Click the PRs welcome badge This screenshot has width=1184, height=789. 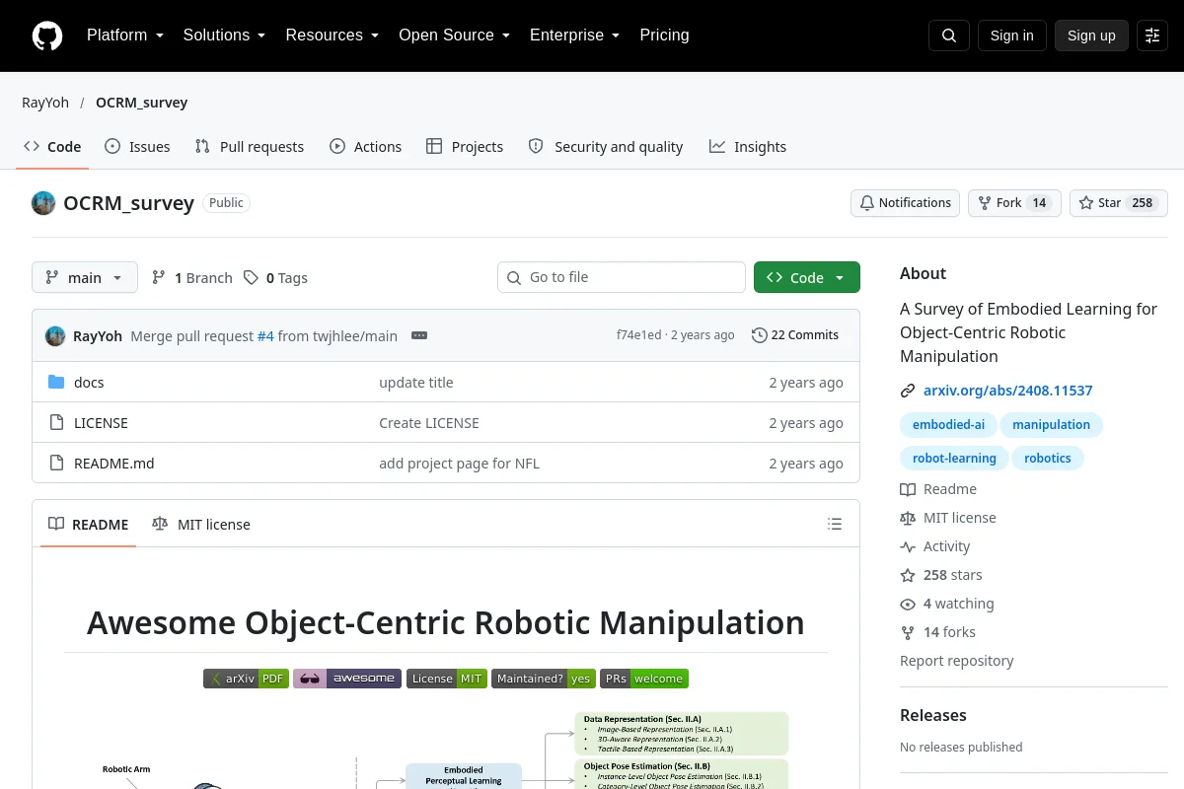point(644,679)
